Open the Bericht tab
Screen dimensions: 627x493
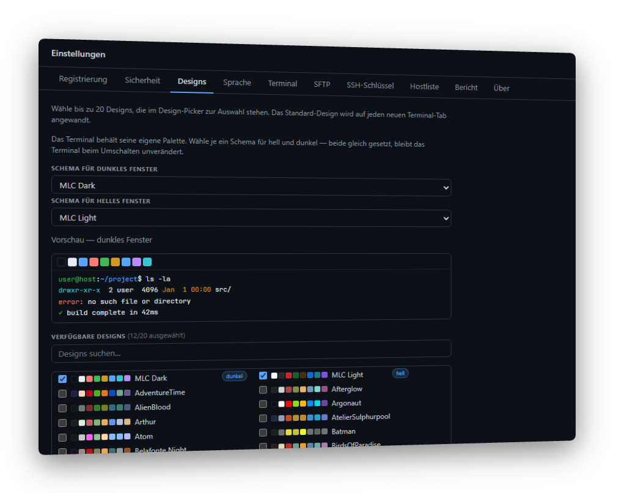coord(466,87)
